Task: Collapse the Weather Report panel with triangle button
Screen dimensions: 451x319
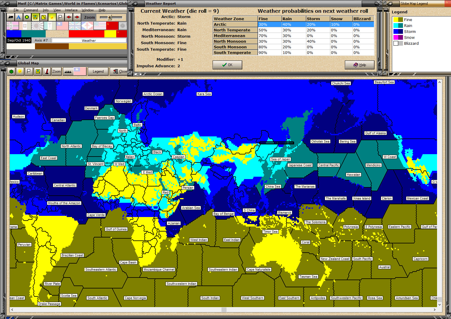Action: [x=135, y=4]
